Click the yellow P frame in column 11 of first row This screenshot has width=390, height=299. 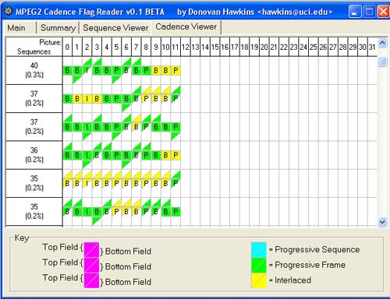[175, 70]
